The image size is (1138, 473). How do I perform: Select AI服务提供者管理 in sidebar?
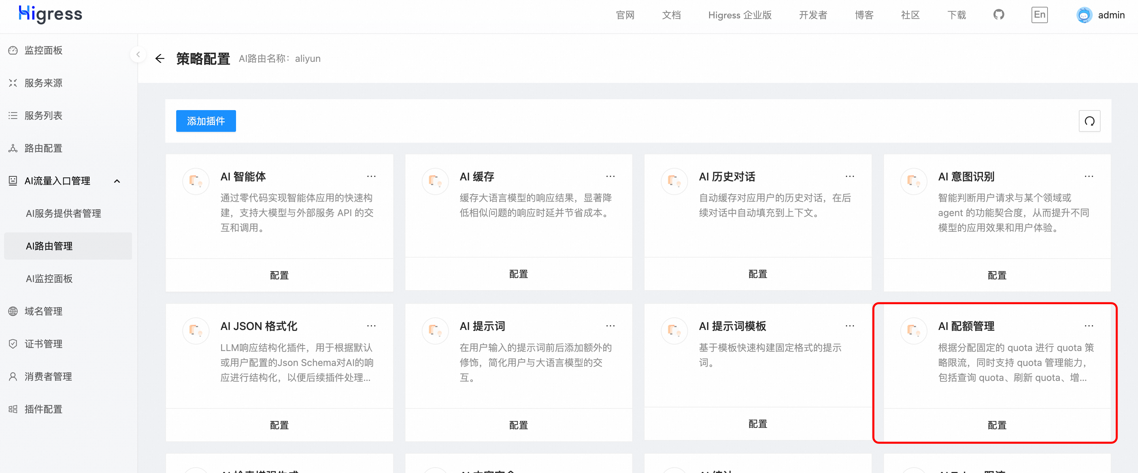point(64,213)
